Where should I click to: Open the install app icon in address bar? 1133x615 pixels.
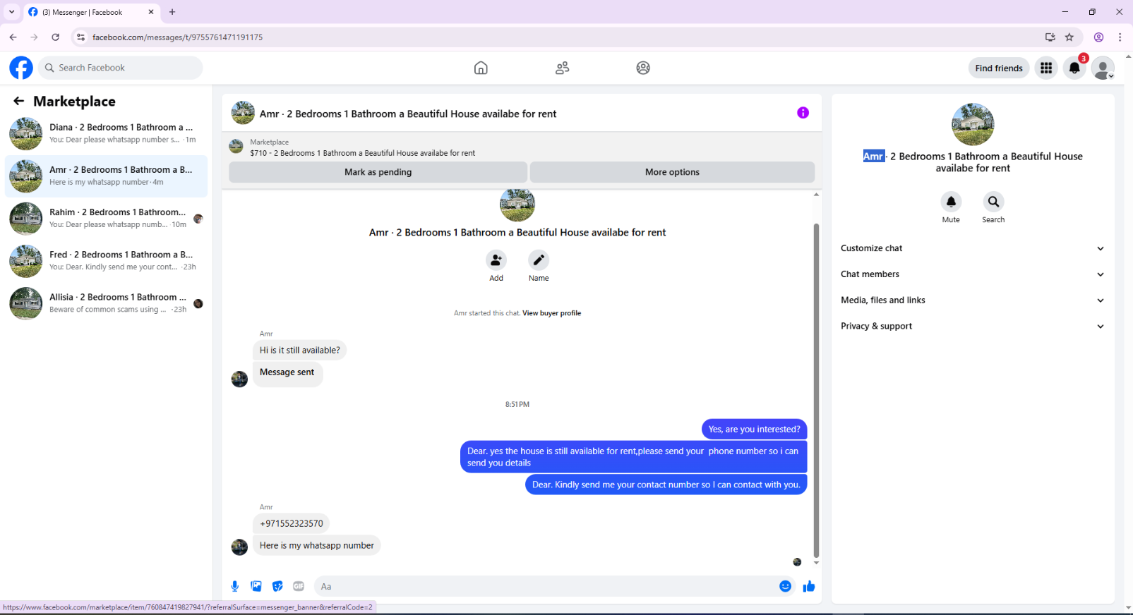coord(1050,37)
